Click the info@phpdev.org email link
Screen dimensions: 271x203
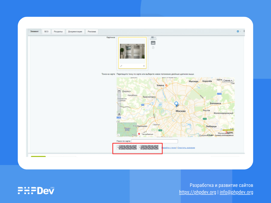(236, 192)
